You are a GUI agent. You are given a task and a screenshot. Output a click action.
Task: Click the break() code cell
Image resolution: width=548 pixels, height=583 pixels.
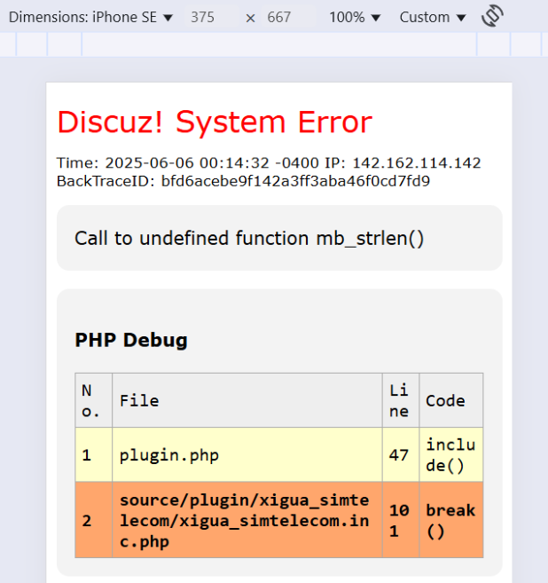point(450,520)
